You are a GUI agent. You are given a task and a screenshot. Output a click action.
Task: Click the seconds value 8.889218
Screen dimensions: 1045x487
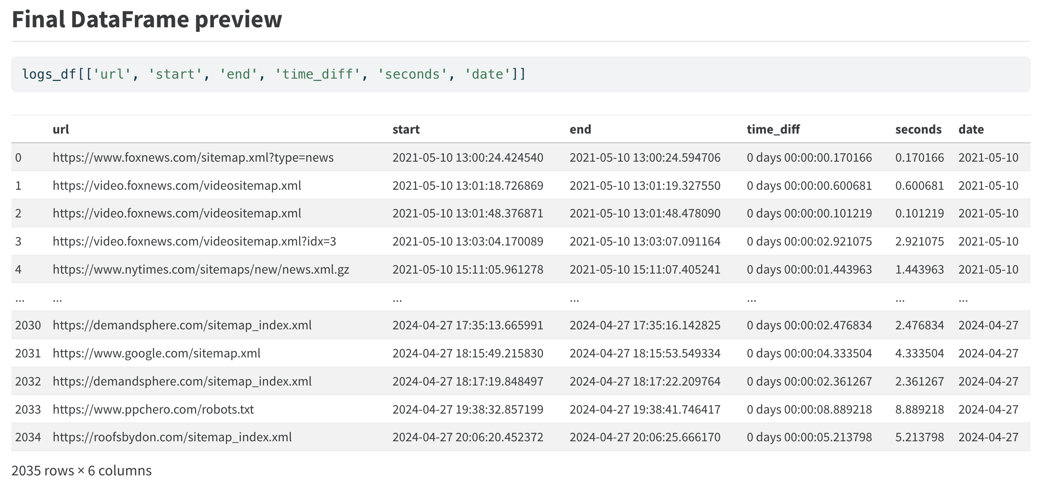click(x=919, y=409)
